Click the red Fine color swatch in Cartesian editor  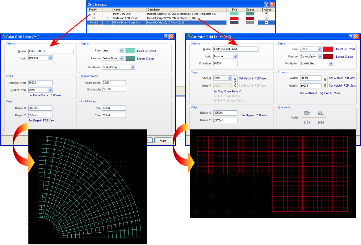coord(328,49)
